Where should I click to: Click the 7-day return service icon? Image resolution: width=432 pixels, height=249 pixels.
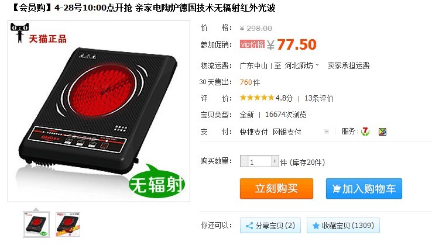point(365,132)
